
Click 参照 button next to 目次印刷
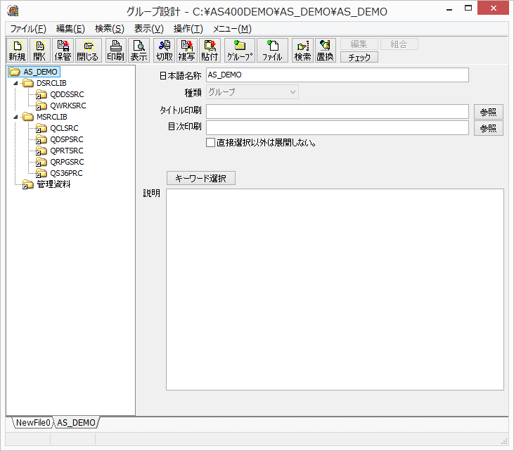tap(489, 128)
